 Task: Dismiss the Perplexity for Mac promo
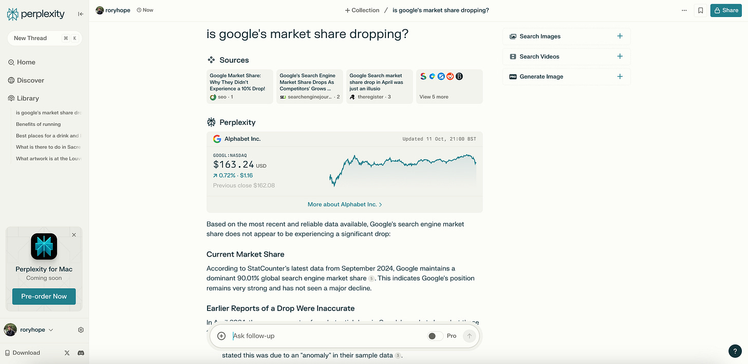73,234
